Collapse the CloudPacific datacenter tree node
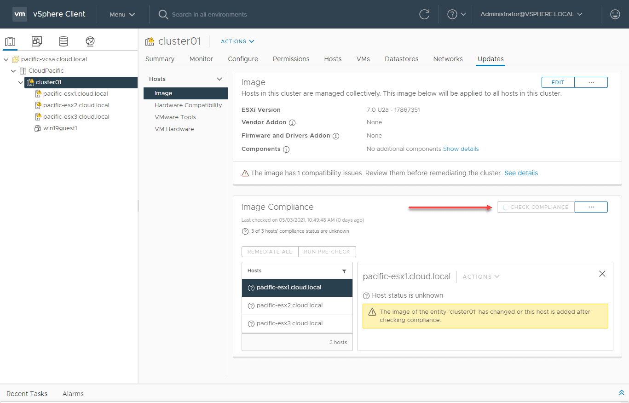The height and width of the screenshot is (403, 629). click(13, 71)
